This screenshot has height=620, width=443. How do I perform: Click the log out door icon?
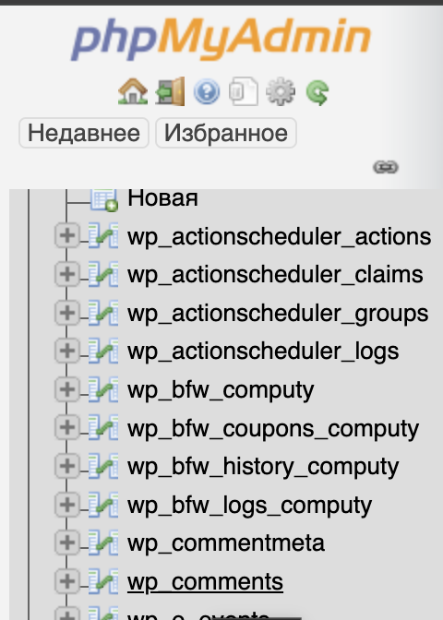pos(170,91)
